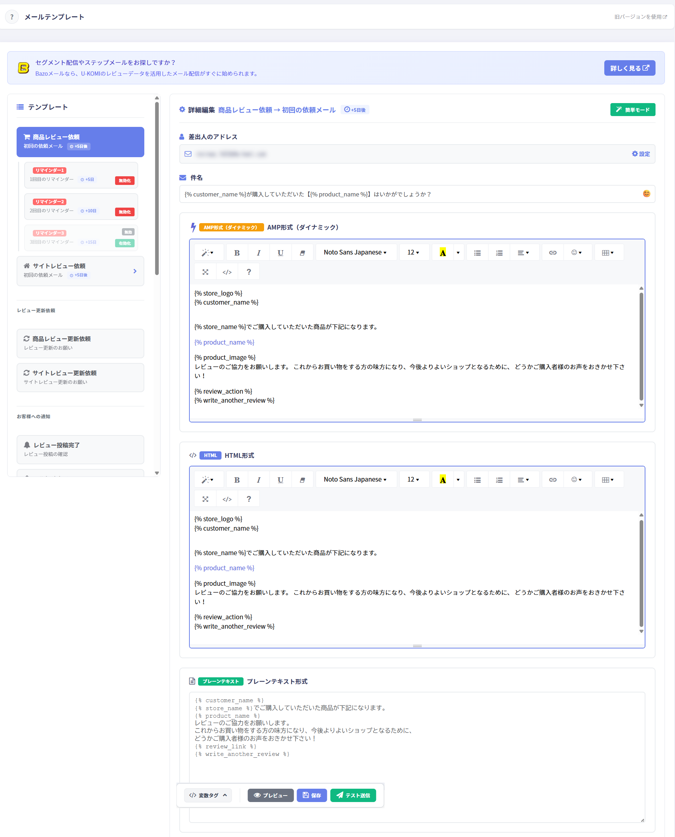Select サイトレビュー依頼 template item
Screen dimensions: 675x837
tap(80, 271)
